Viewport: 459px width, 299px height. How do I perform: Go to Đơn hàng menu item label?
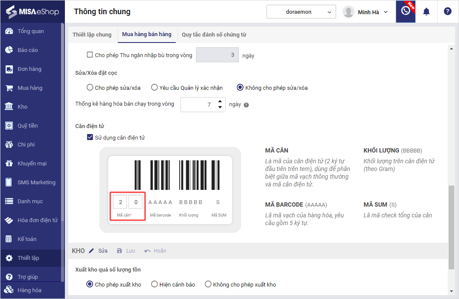click(30, 69)
